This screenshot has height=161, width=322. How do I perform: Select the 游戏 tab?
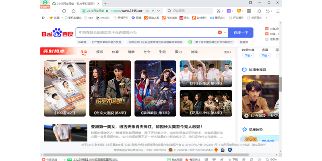[x=194, y=52]
